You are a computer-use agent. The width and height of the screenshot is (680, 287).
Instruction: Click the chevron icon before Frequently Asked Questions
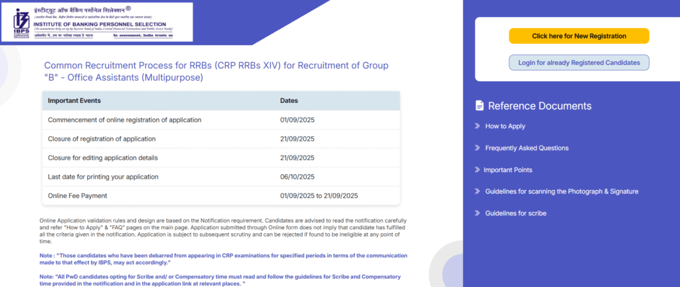click(477, 148)
